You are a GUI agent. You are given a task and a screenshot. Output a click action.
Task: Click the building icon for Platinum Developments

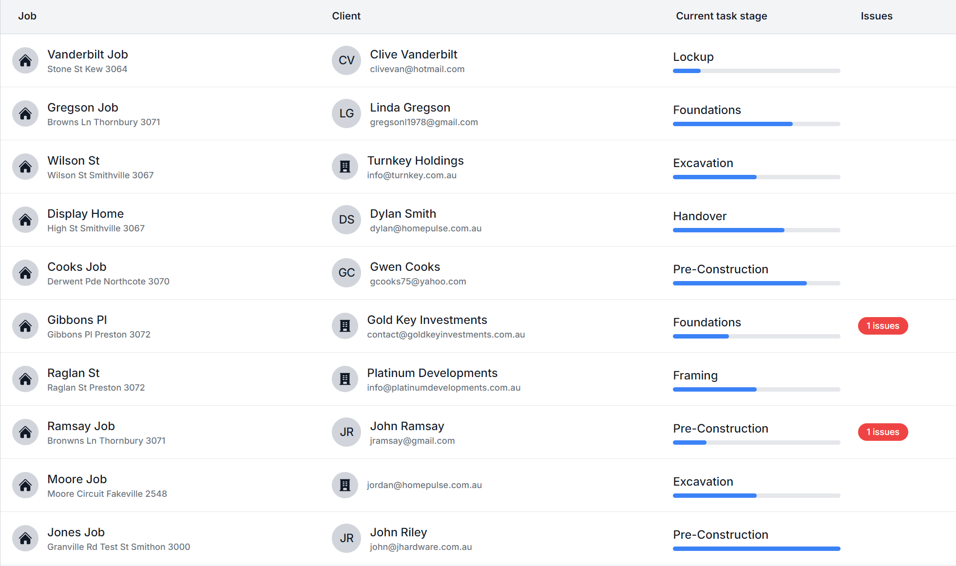point(345,379)
